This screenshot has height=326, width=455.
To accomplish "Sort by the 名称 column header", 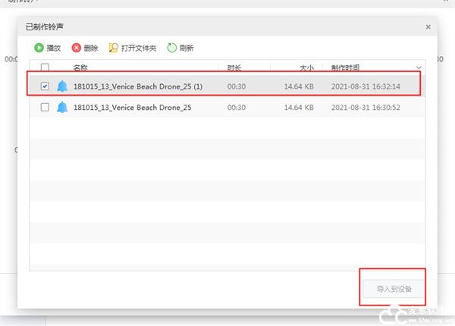I will pyautogui.click(x=80, y=67).
